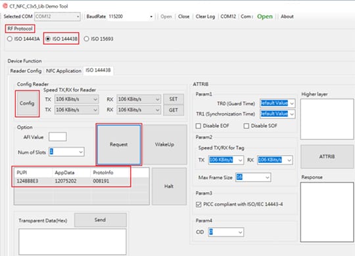
Task: Click the Send button
Action: [x=101, y=220]
